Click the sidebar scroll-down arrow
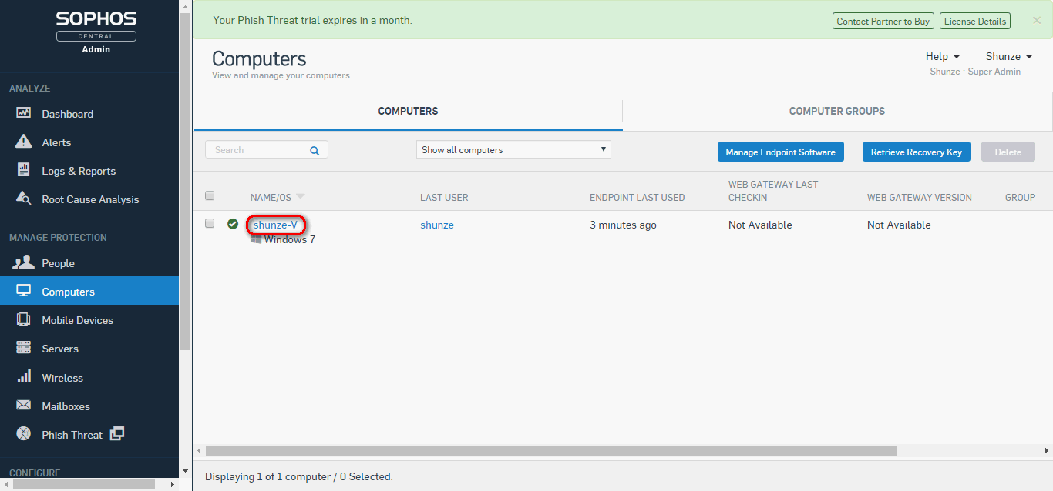The height and width of the screenshot is (491, 1053). click(x=185, y=470)
